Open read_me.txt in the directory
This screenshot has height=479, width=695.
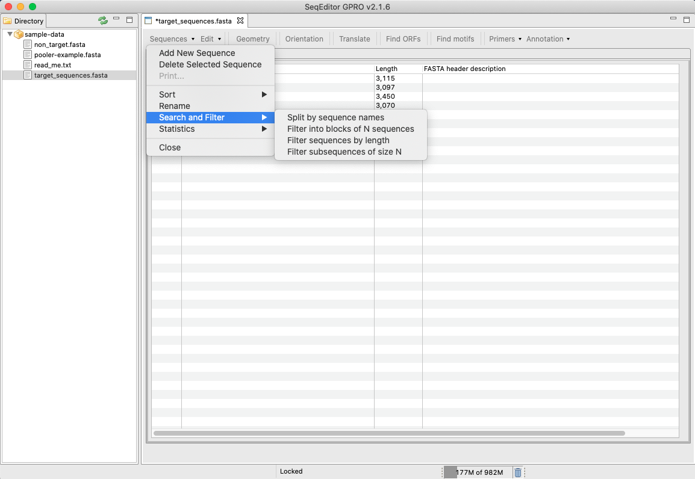point(52,65)
